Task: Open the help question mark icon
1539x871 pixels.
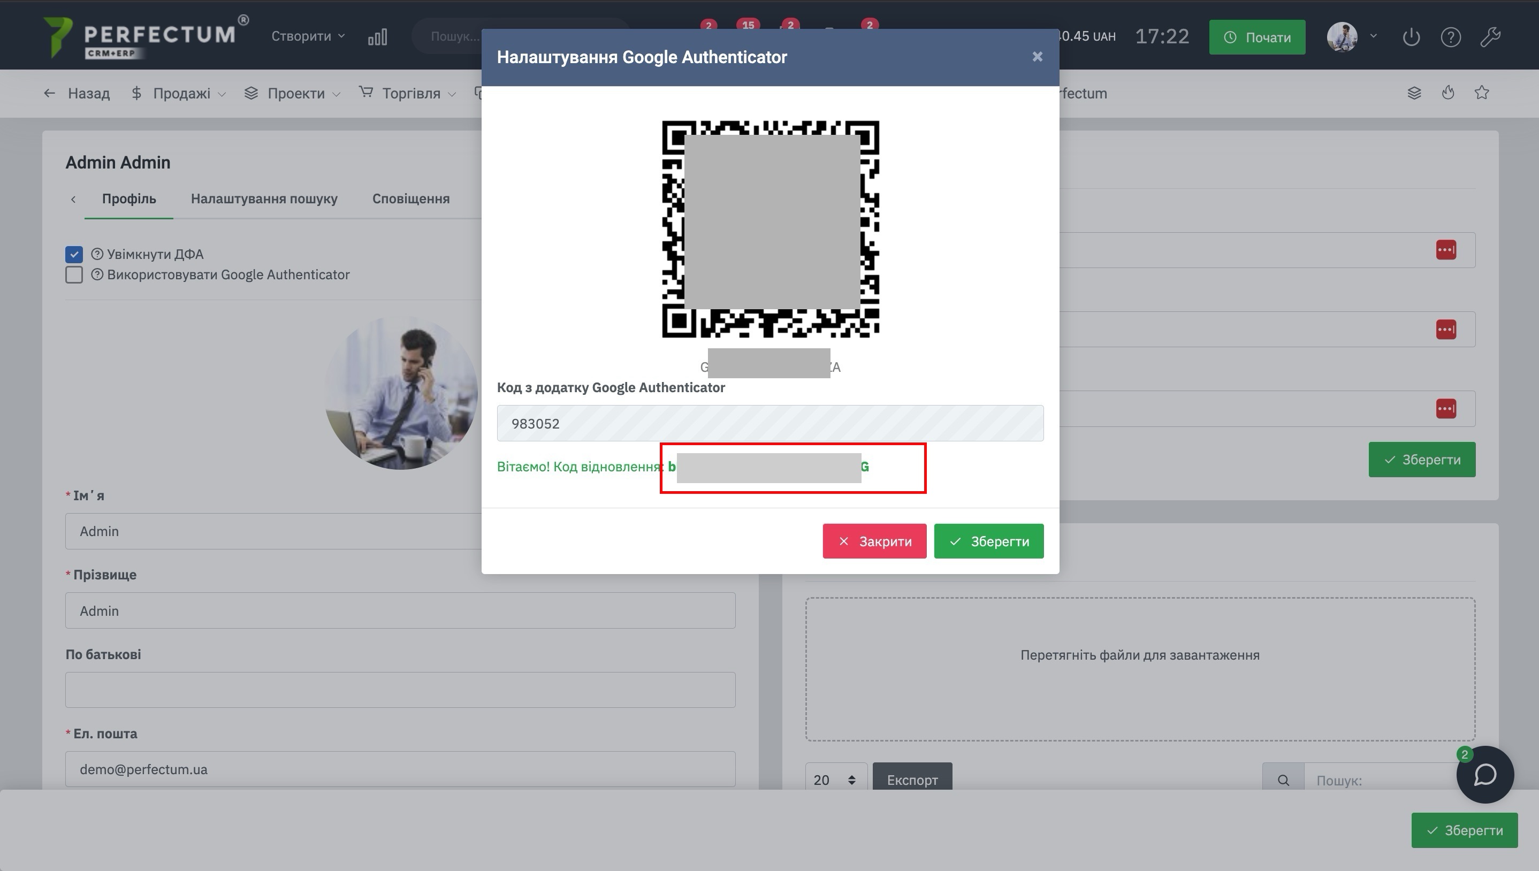Action: (1451, 37)
